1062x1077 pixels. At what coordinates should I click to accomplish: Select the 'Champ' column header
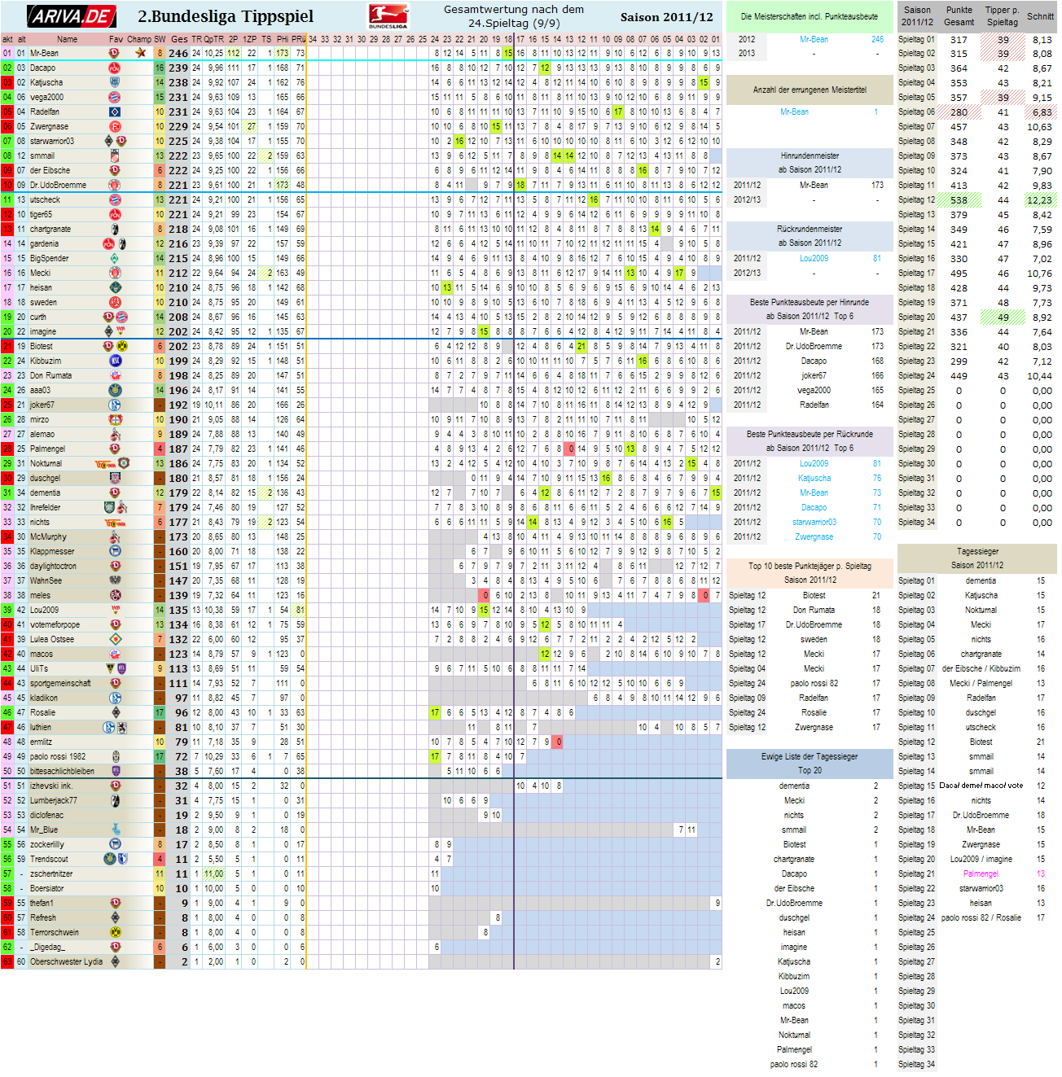pyautogui.click(x=139, y=39)
